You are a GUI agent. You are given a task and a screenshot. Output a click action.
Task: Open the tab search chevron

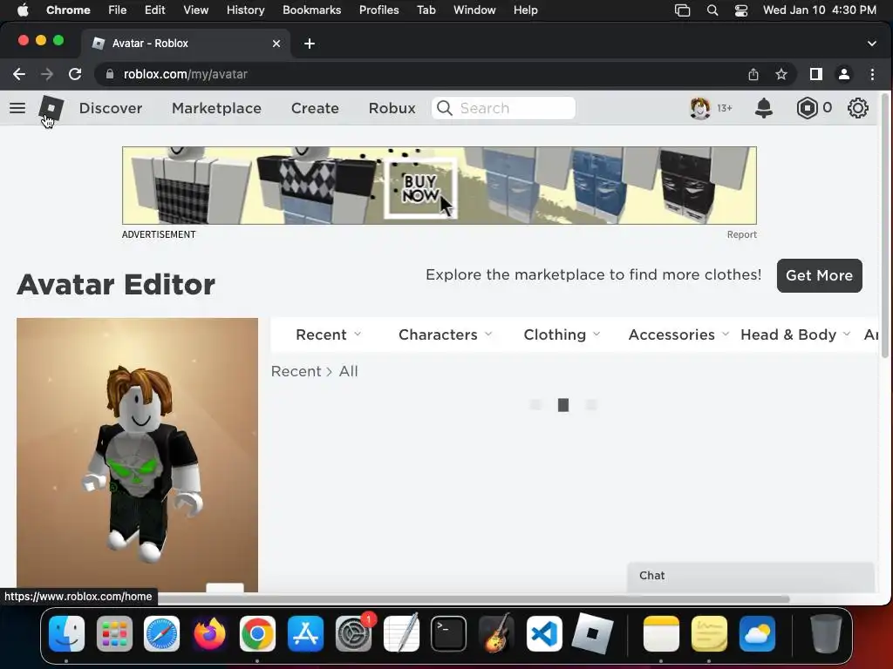pyautogui.click(x=872, y=44)
